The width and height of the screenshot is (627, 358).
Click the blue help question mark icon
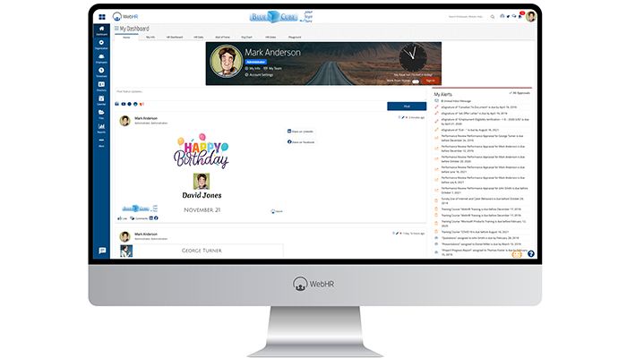[x=530, y=253]
